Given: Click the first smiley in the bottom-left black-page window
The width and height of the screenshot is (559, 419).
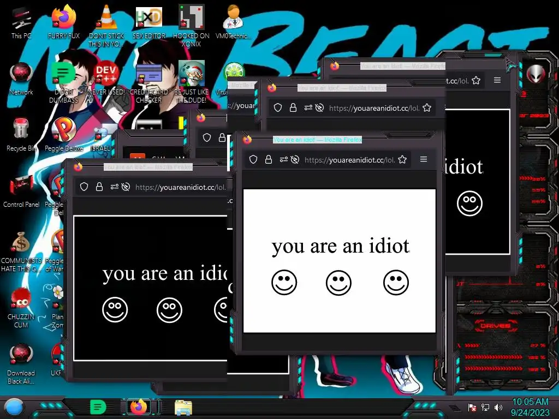Looking at the screenshot, I should click(115, 310).
